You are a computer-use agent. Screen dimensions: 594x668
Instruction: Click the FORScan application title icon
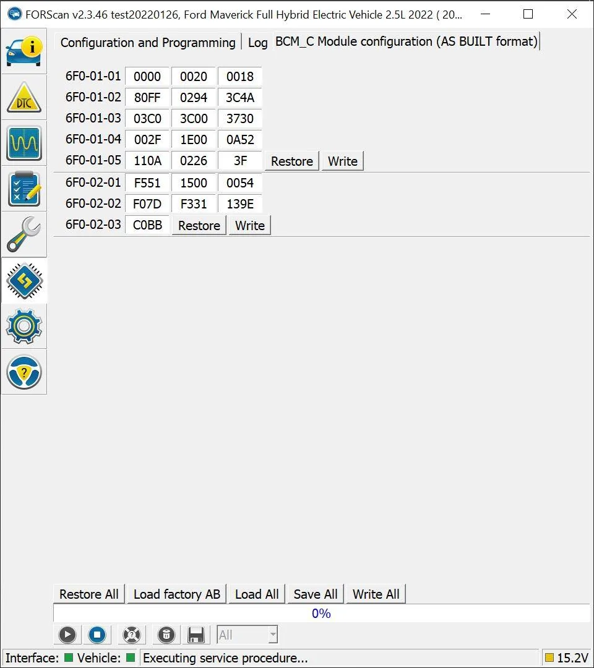pos(14,14)
